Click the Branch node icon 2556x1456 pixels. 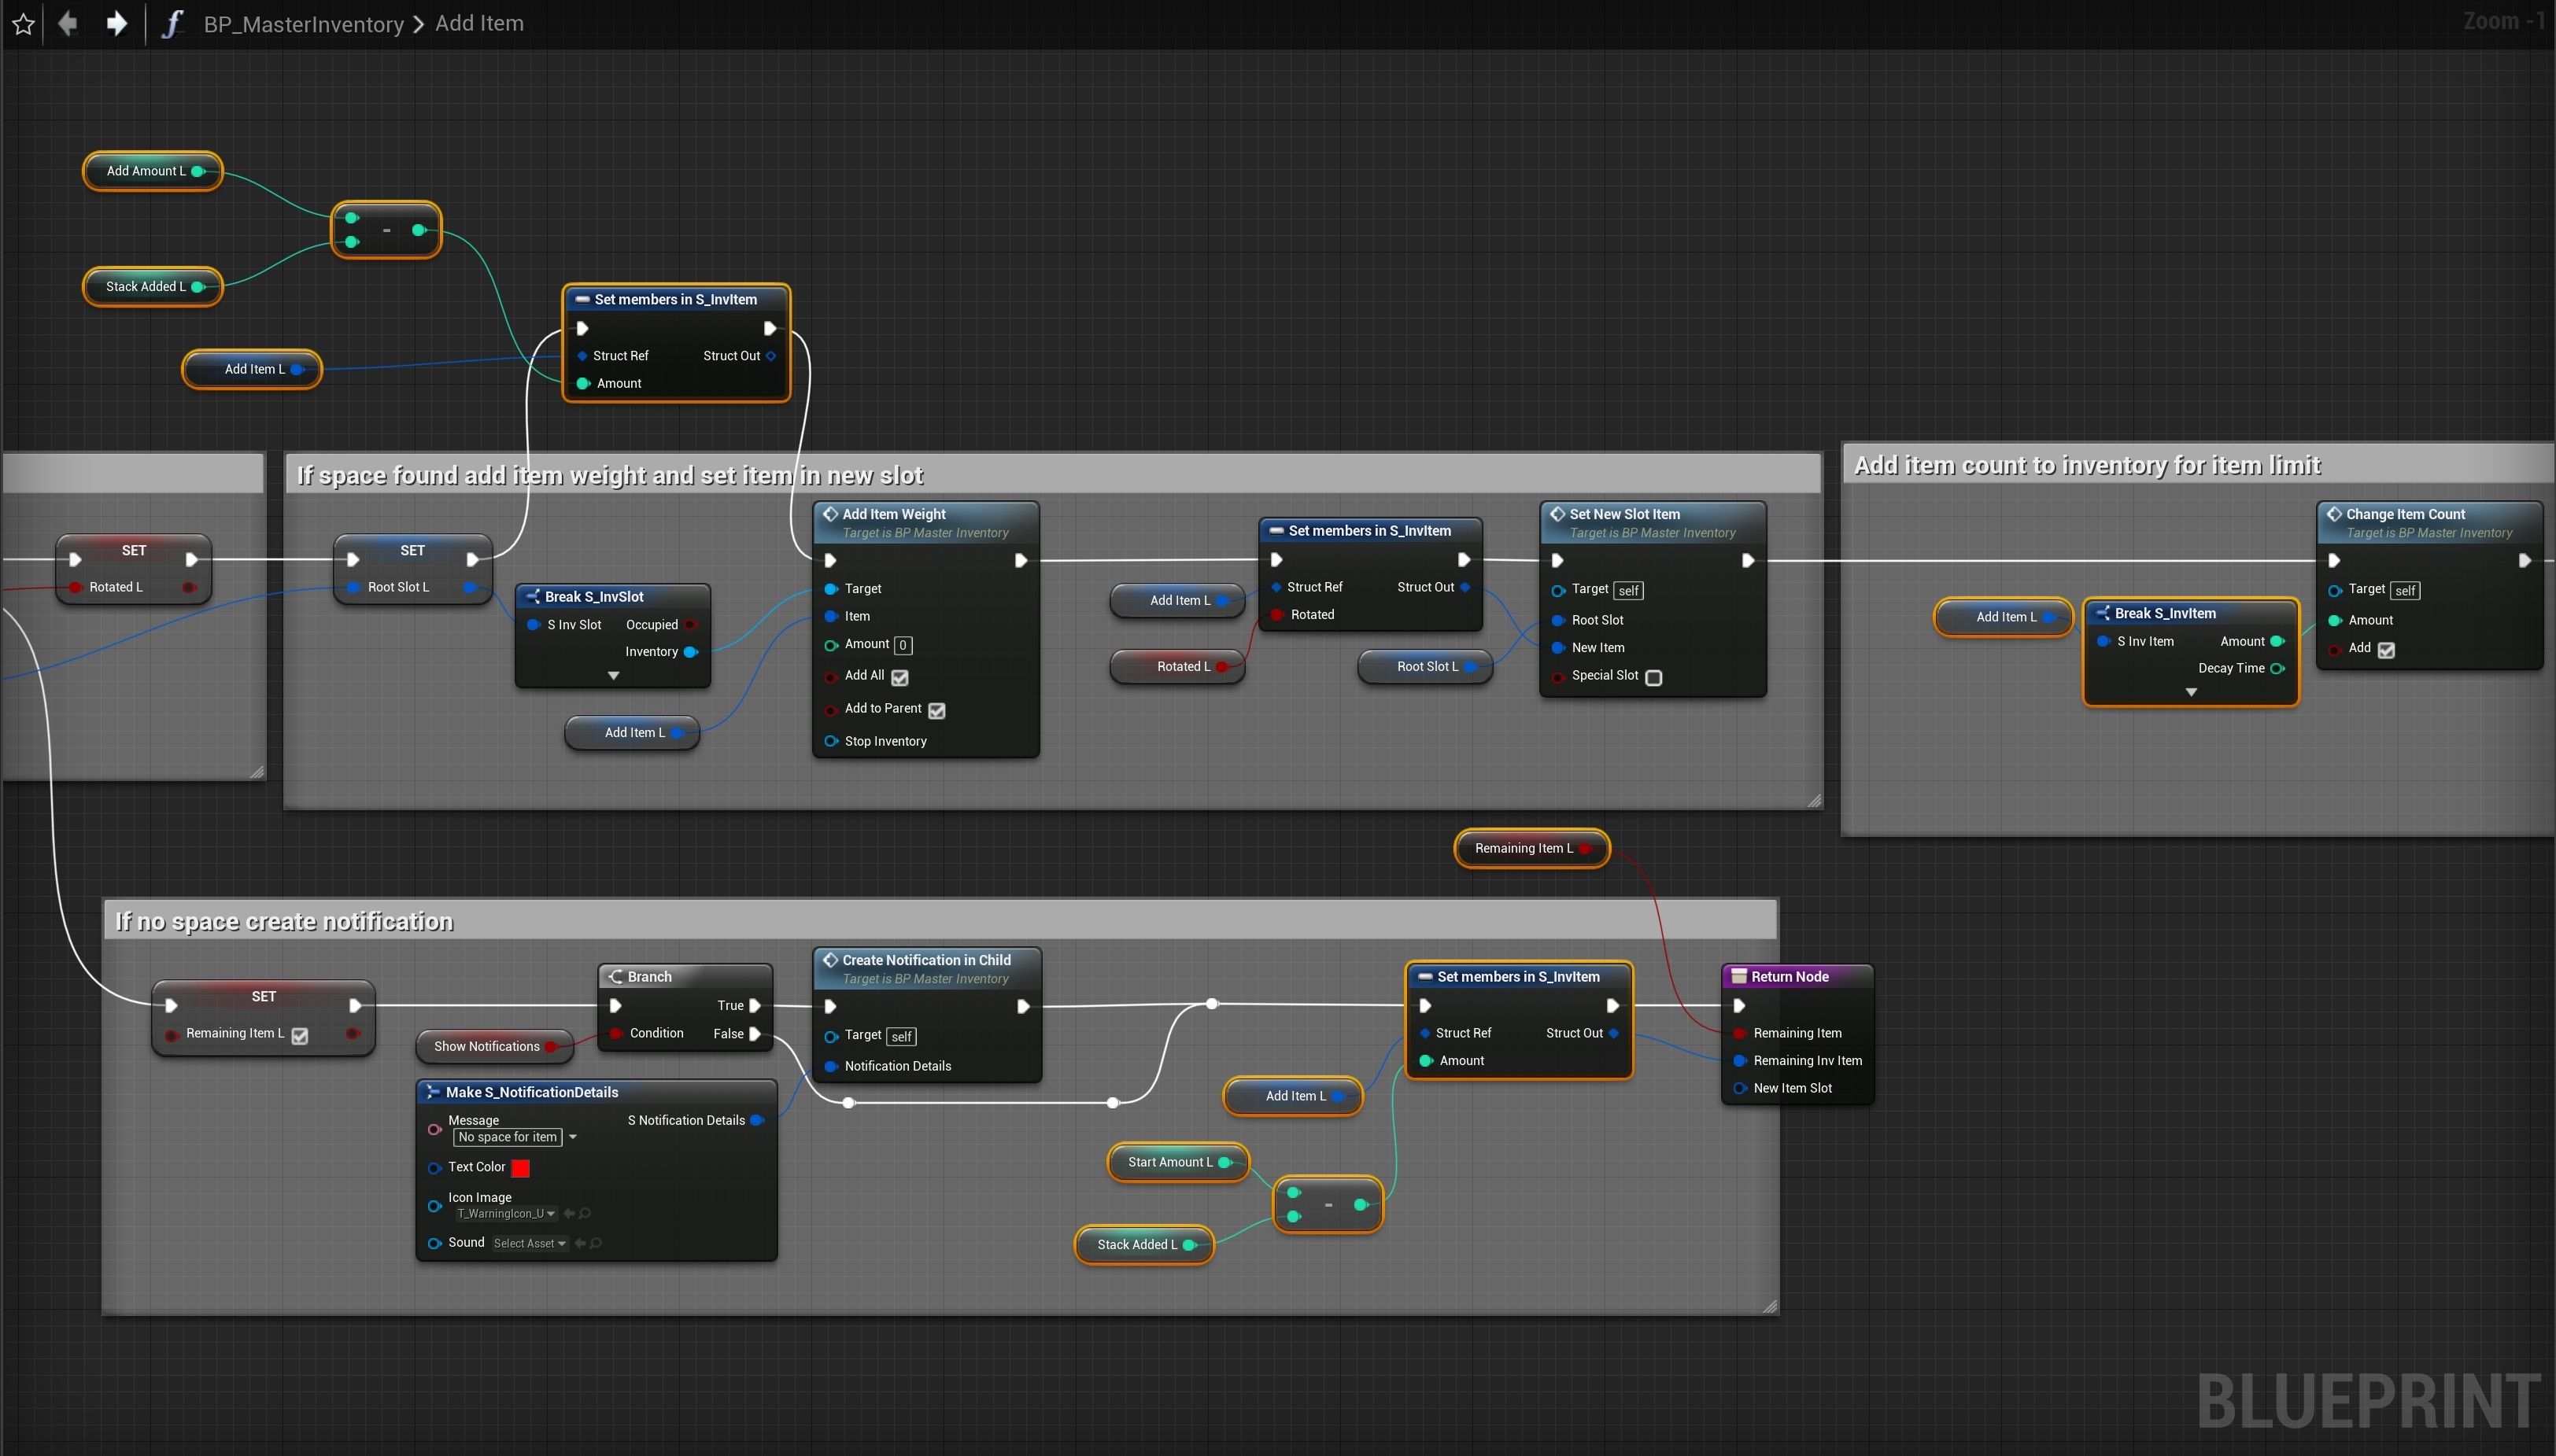point(615,977)
